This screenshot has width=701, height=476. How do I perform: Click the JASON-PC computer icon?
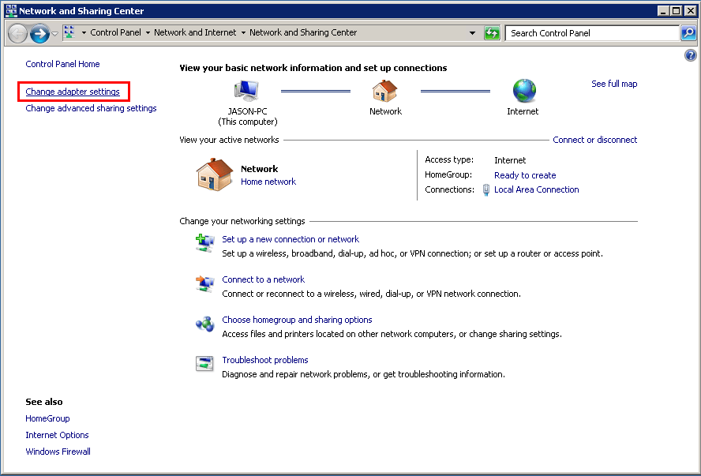tap(247, 91)
